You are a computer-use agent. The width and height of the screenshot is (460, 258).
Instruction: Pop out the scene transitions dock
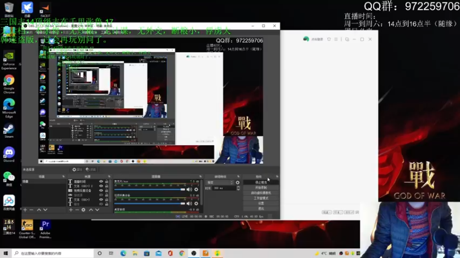(x=238, y=177)
